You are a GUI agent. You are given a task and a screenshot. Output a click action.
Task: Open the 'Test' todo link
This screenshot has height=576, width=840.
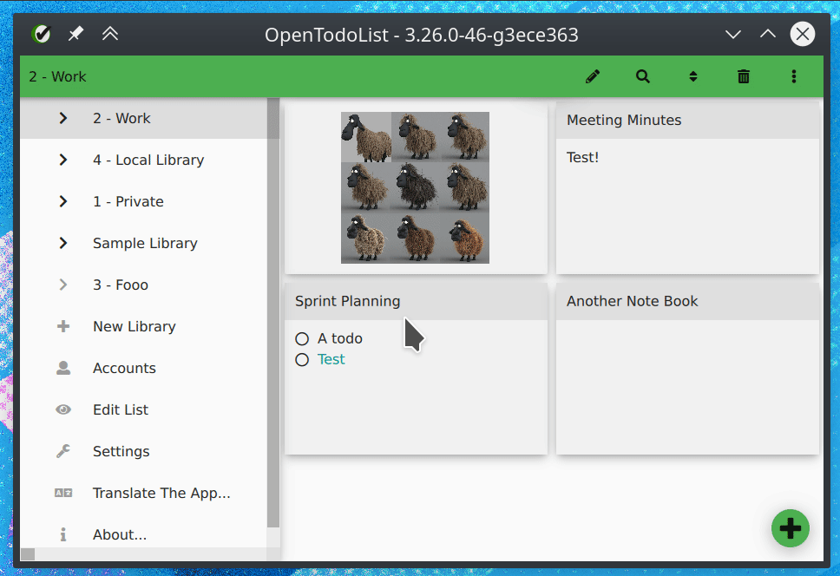coord(331,359)
